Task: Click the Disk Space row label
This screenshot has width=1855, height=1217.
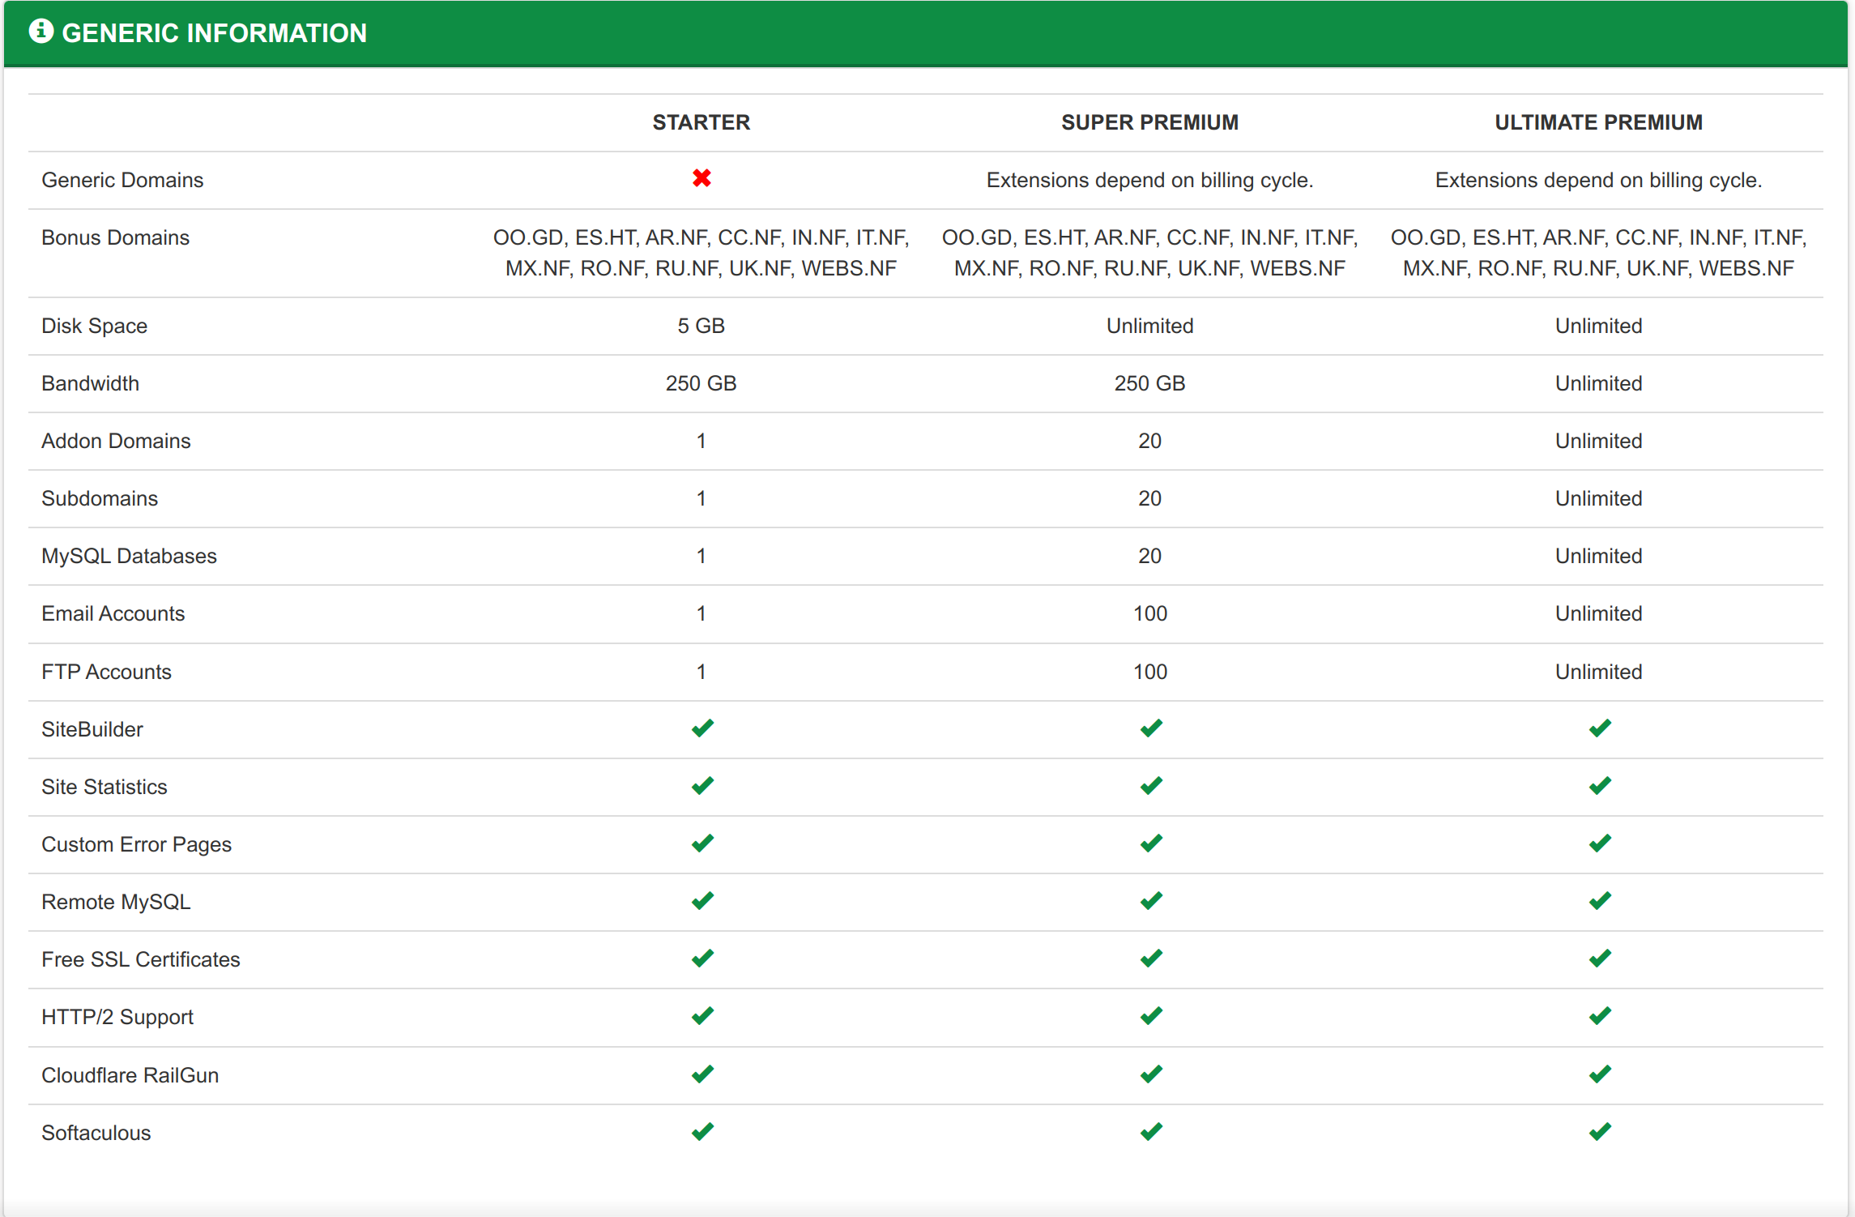Action: pyautogui.click(x=94, y=325)
